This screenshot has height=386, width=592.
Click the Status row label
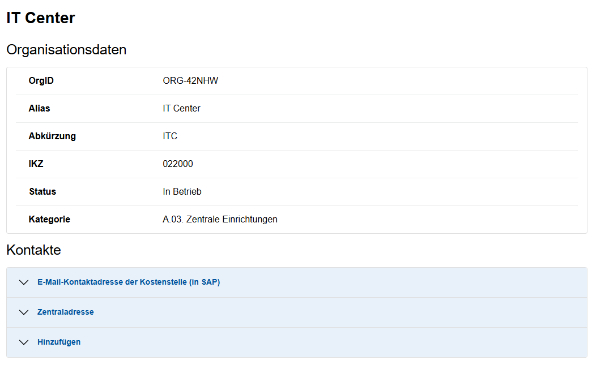click(42, 192)
